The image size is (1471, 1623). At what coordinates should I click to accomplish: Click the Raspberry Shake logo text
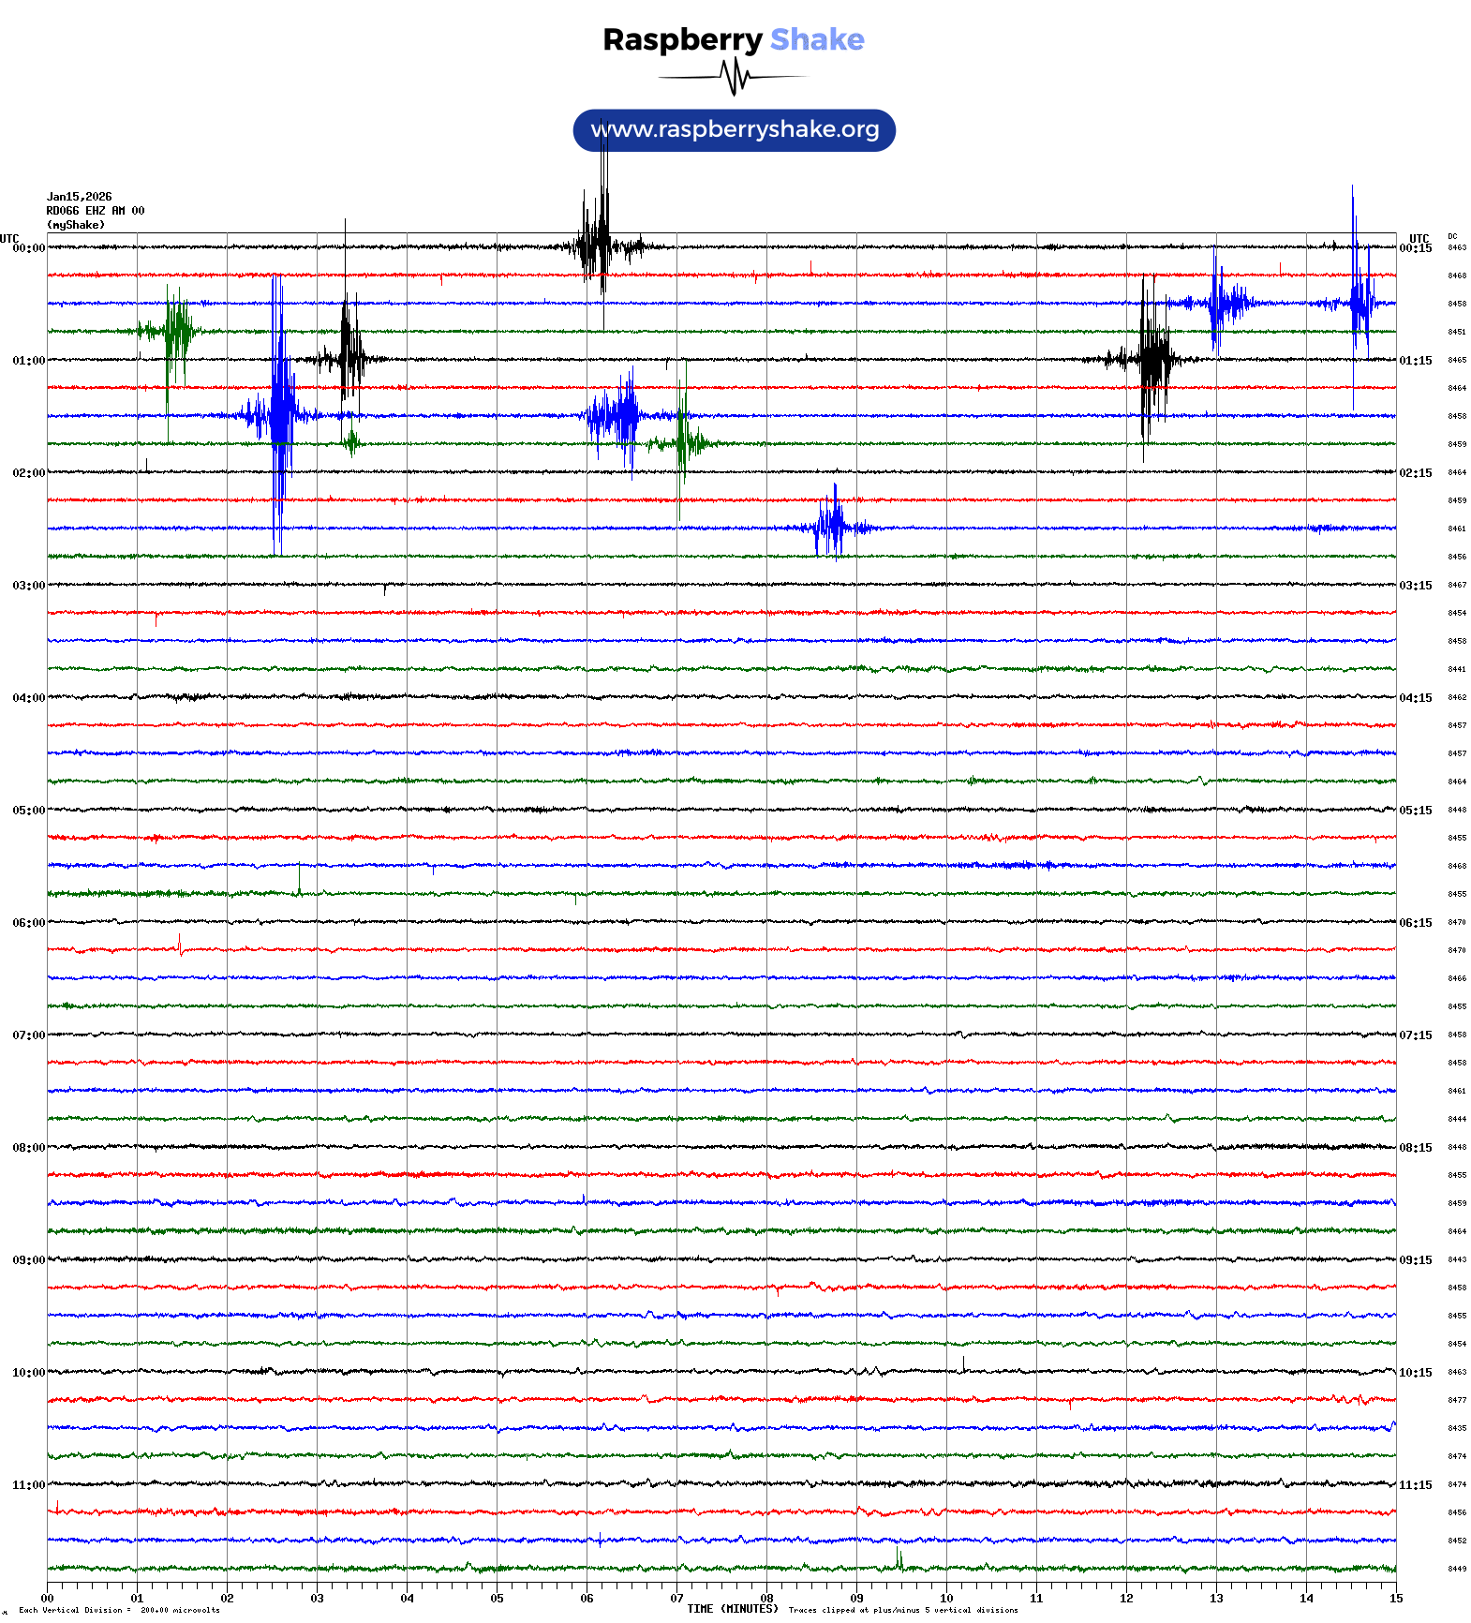[733, 39]
